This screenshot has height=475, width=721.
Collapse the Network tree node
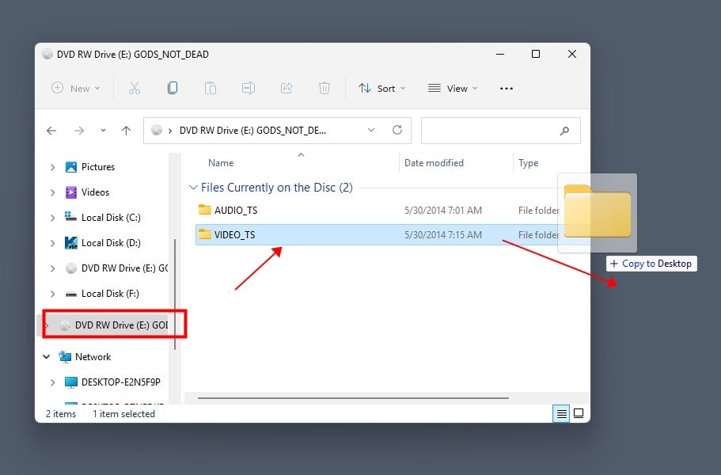tap(47, 357)
